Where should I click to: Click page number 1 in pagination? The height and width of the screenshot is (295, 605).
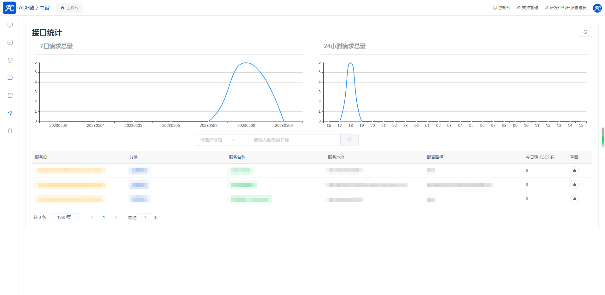[x=104, y=218]
